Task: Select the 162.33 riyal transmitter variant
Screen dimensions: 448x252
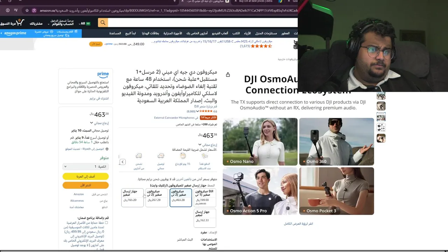Action: (205, 218)
